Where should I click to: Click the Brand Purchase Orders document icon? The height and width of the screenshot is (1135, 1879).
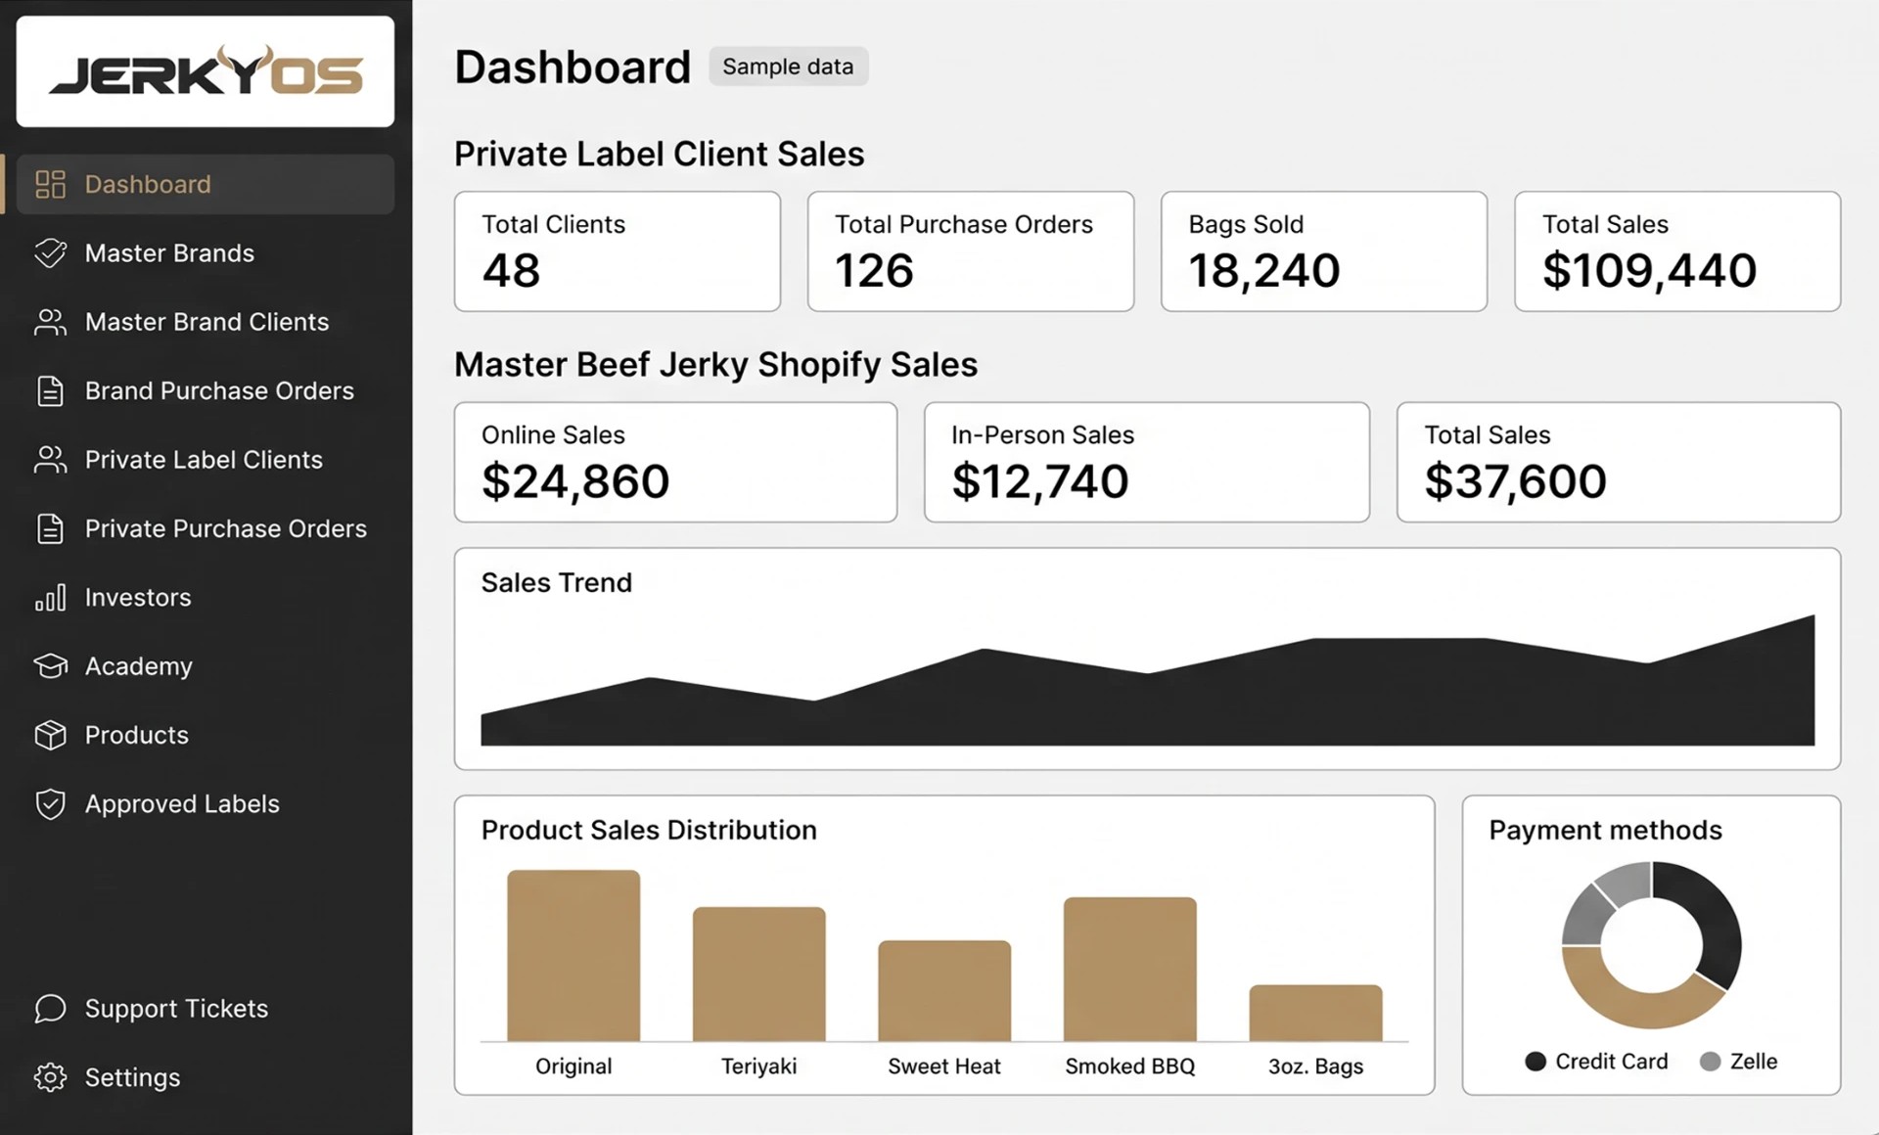pos(50,390)
